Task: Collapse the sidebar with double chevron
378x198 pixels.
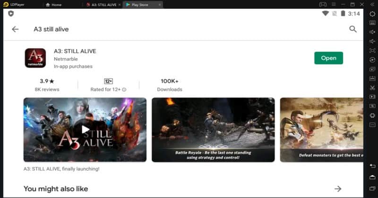Action: click(372, 4)
